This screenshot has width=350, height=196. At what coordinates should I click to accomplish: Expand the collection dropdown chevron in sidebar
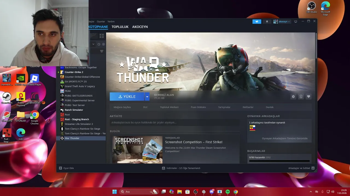click(93, 44)
